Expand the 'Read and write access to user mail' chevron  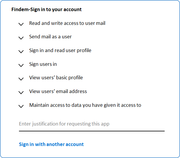tap(21, 24)
